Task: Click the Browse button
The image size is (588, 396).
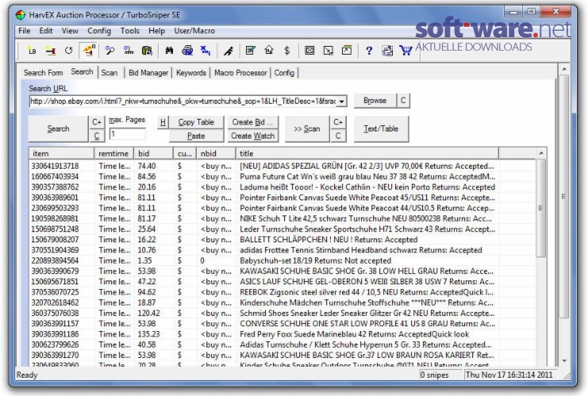Action: pyautogui.click(x=375, y=101)
